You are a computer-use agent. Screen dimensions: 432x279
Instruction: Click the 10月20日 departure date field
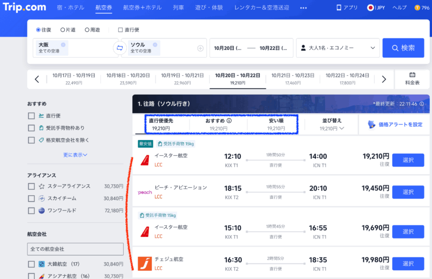point(227,48)
